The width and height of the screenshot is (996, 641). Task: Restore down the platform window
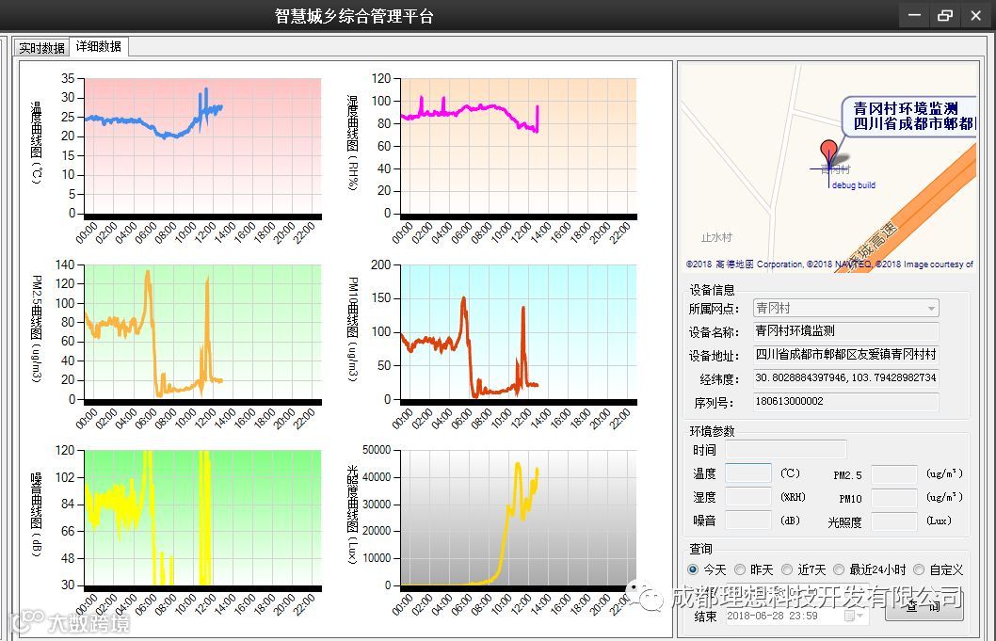point(945,15)
